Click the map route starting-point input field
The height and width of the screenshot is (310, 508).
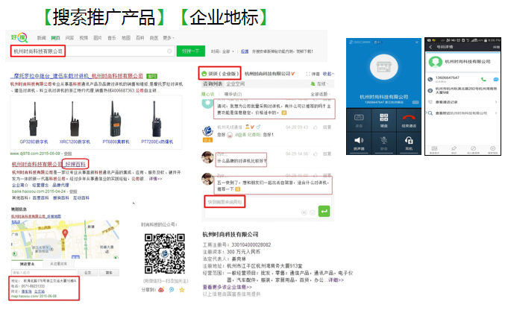[x=44, y=273]
